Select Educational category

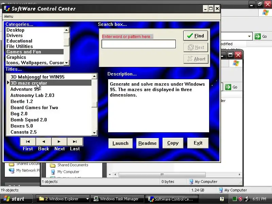click(35, 41)
